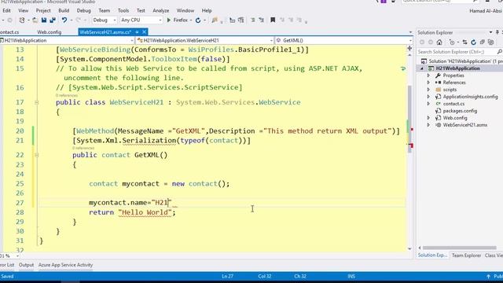Click the Open File folder icon
503x283 pixels.
coord(35,20)
